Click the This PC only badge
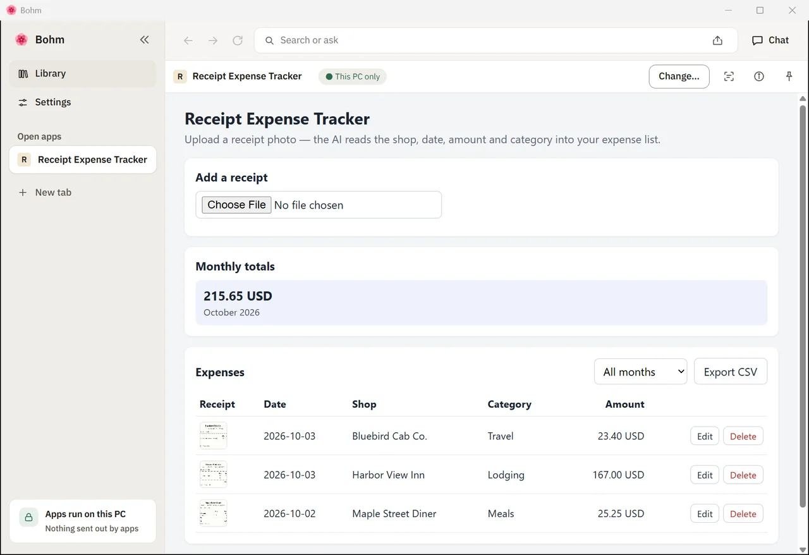809x555 pixels. [353, 76]
